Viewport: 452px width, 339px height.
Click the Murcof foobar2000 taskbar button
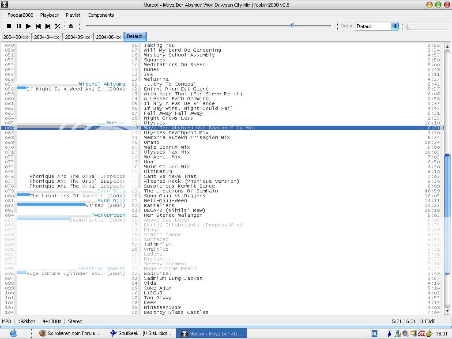(211, 334)
